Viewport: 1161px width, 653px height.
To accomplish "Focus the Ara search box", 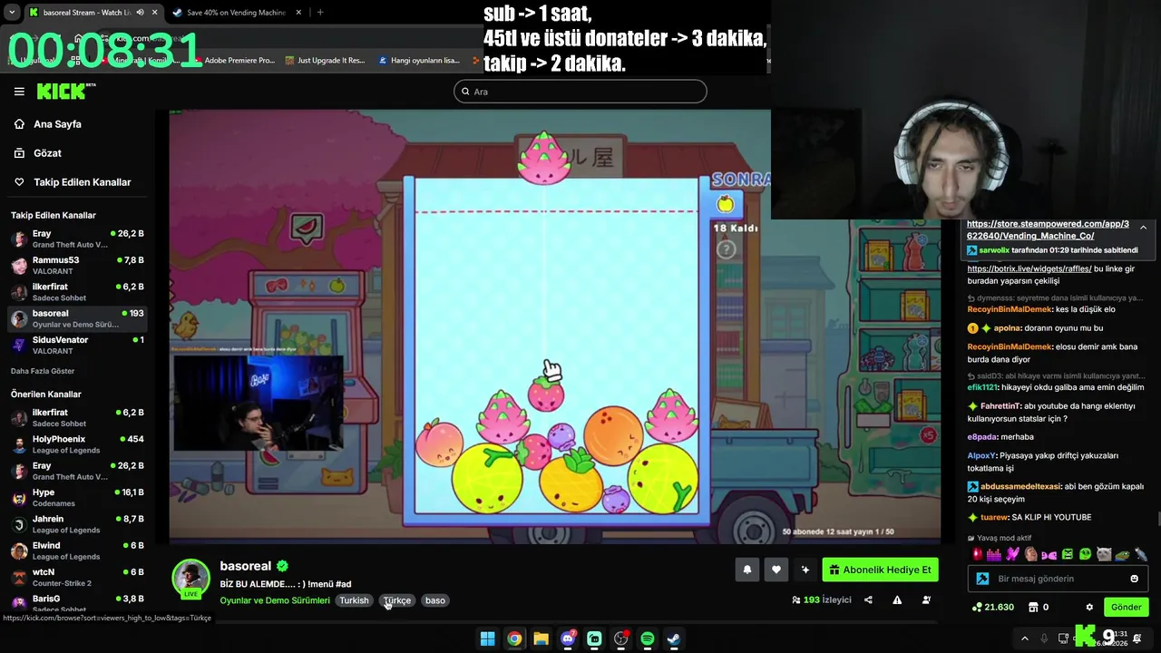I will [x=580, y=92].
